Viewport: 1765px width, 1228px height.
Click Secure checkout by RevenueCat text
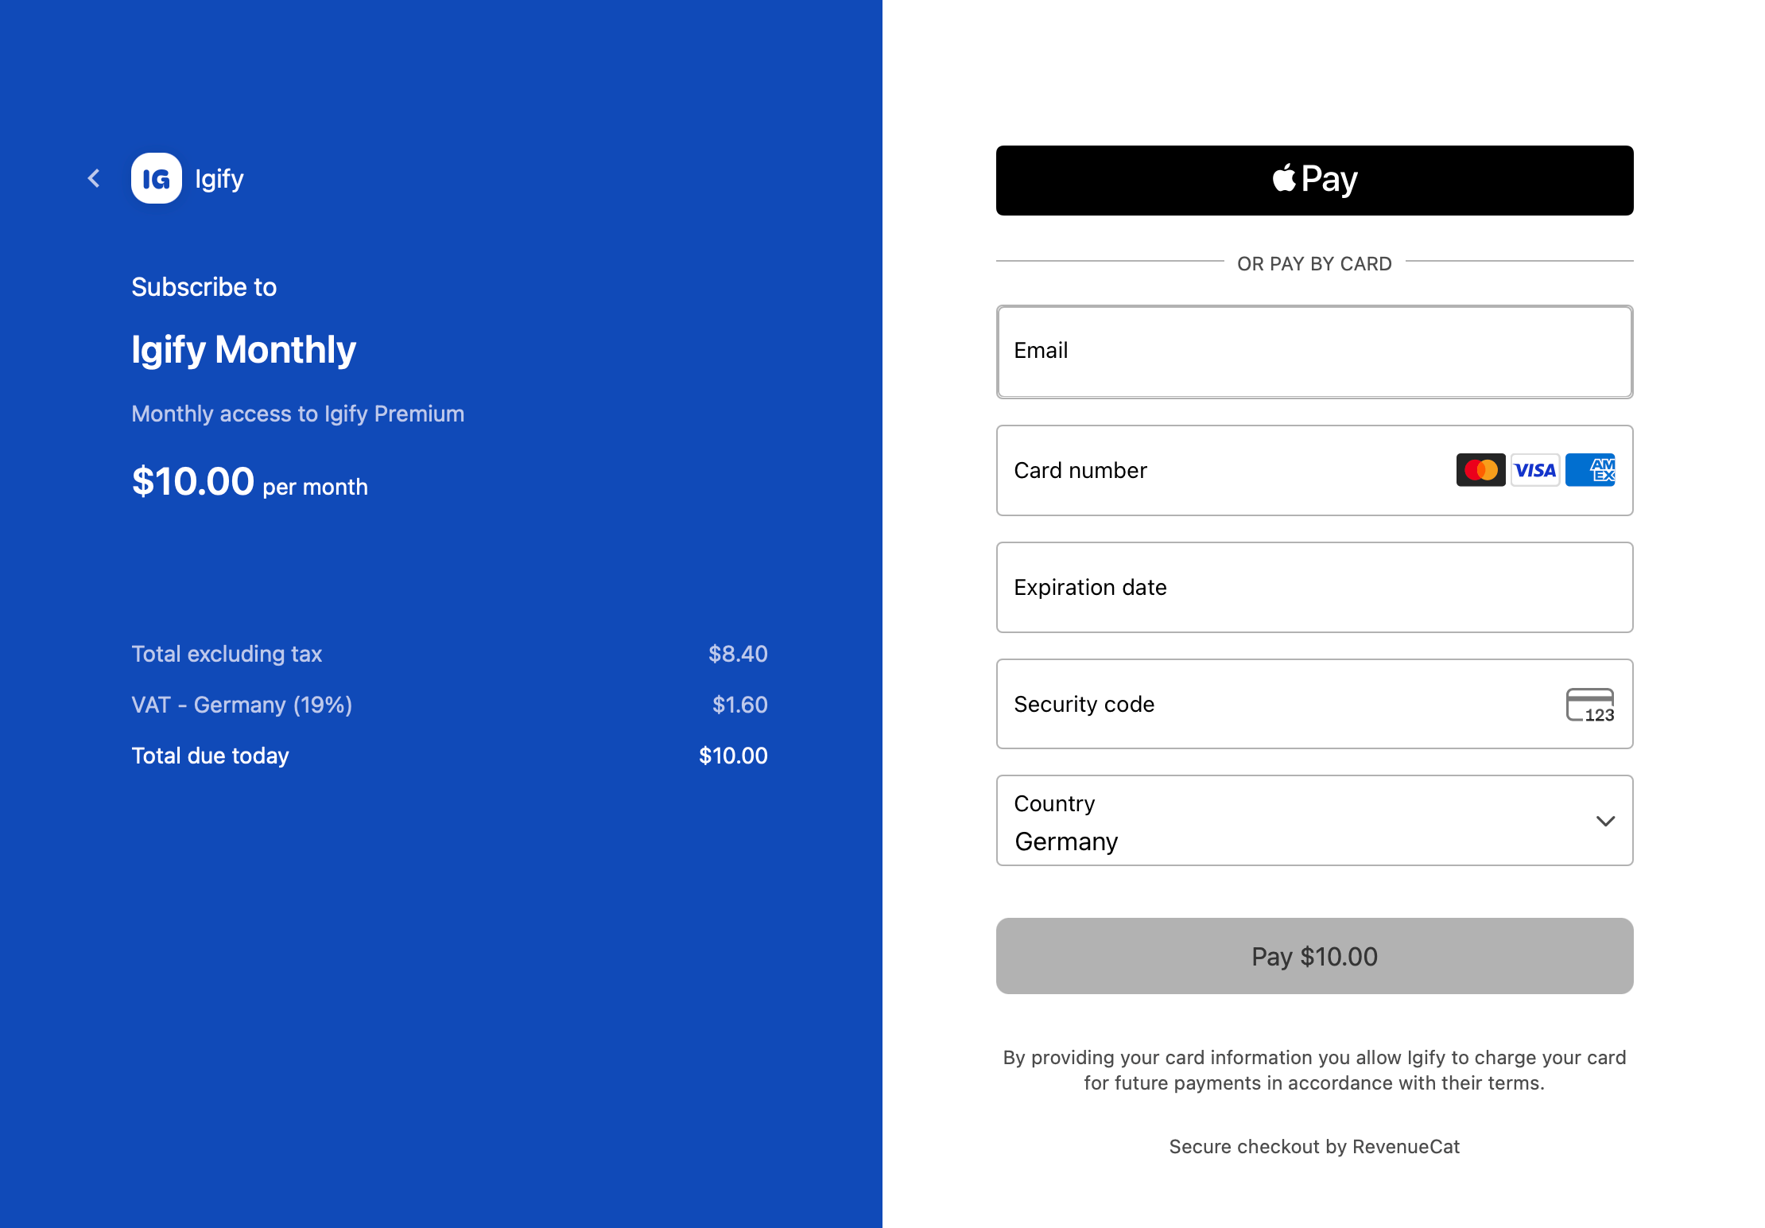pyautogui.click(x=1314, y=1147)
